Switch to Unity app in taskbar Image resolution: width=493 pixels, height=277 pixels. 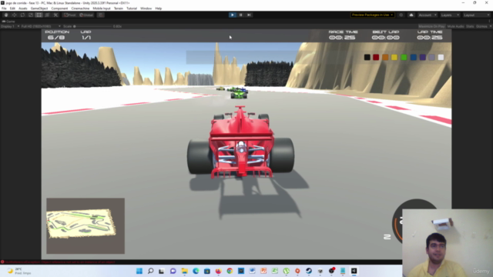[x=354, y=271]
